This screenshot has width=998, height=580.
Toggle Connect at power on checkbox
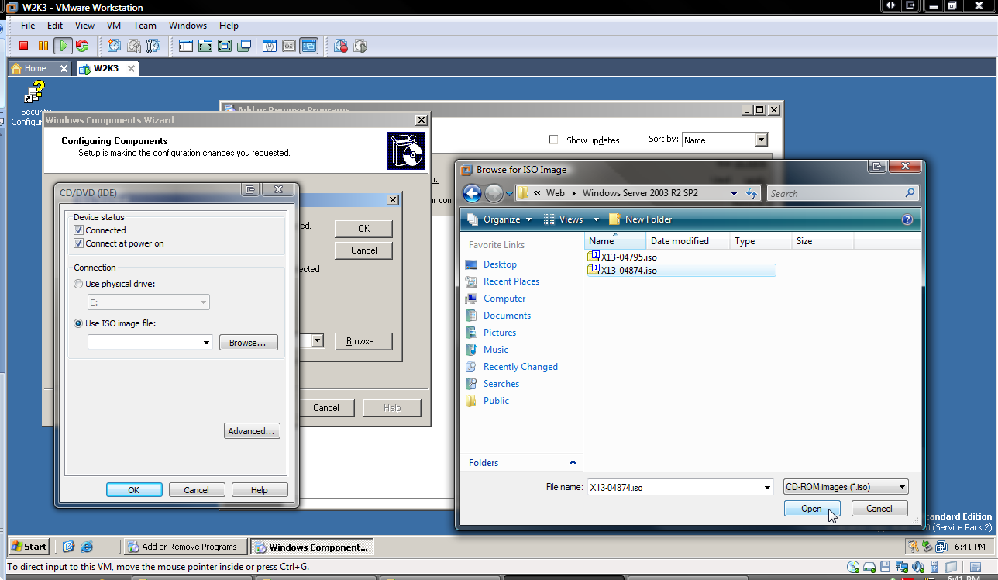[78, 243]
